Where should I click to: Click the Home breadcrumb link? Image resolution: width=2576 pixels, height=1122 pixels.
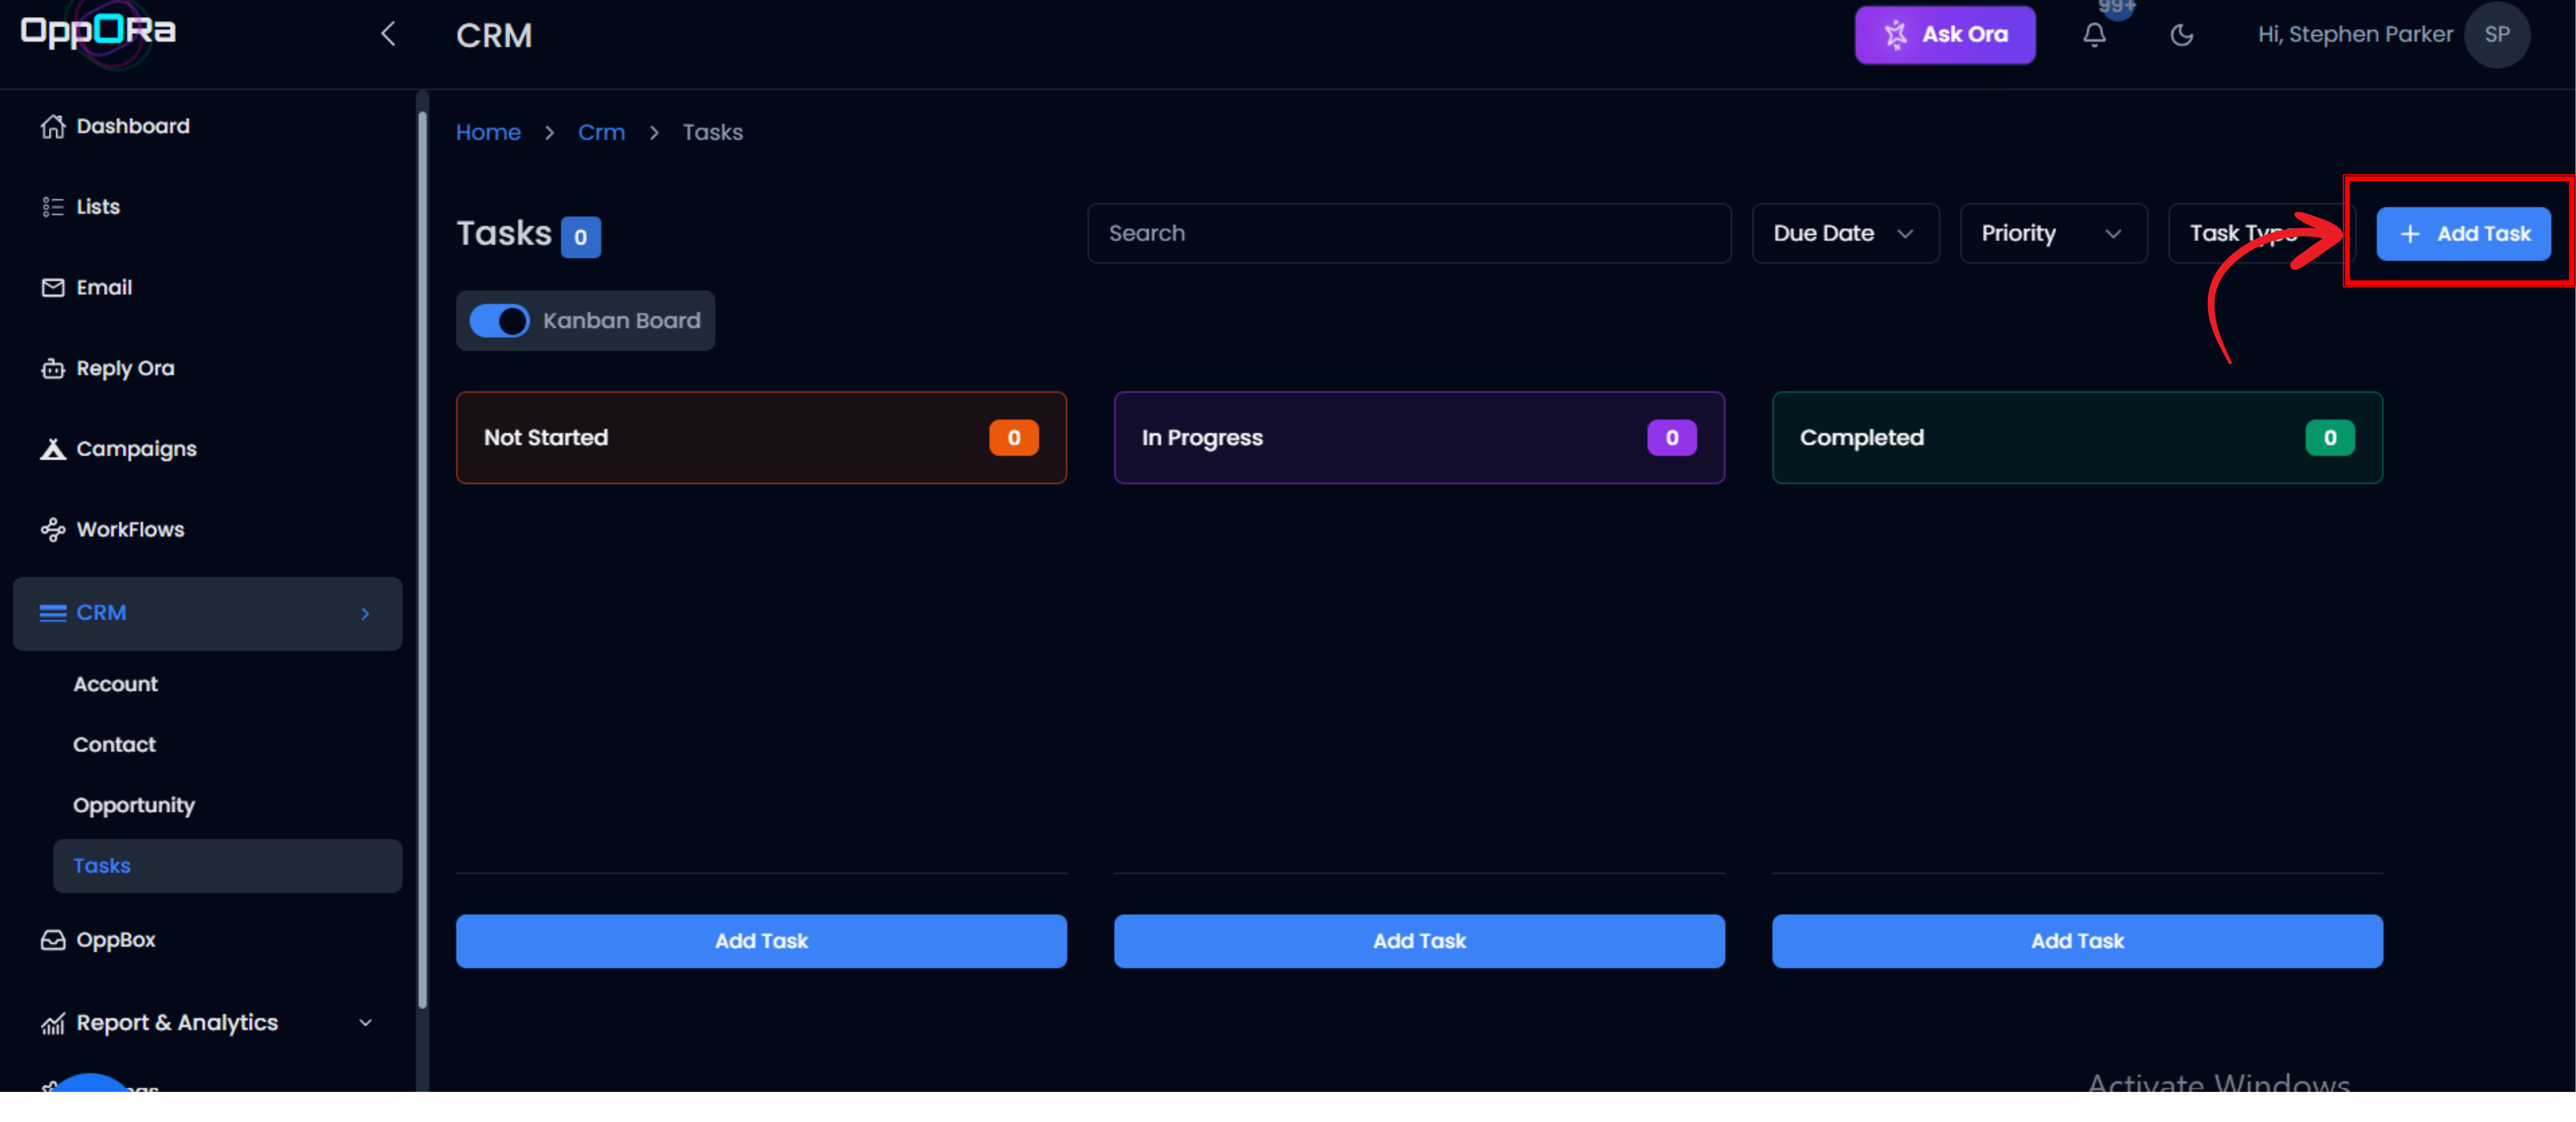coord(488,132)
